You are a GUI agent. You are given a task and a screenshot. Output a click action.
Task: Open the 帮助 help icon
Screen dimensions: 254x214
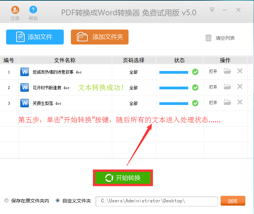[x=33, y=13]
